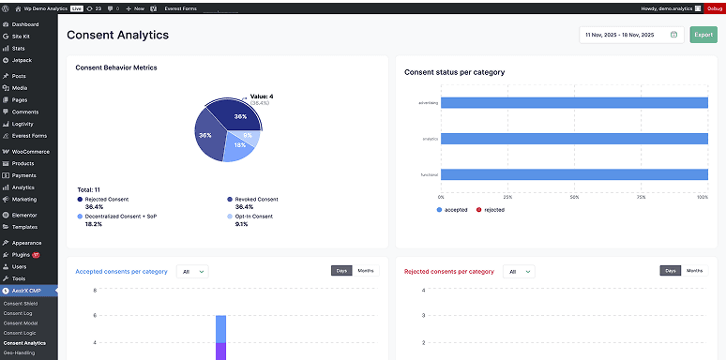Image resolution: width=726 pixels, height=360 pixels.
Task: Open Consent Logic submenu item
Action: (x=20, y=333)
